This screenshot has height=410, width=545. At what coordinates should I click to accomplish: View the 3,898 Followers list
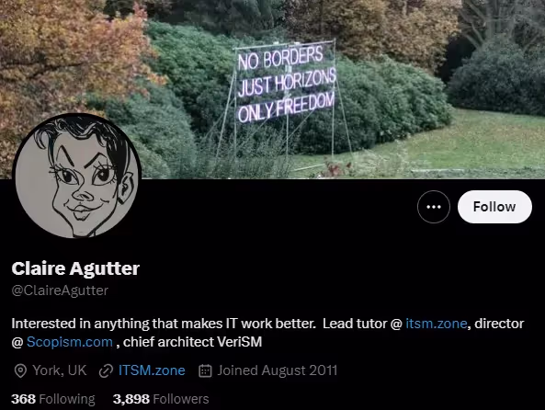point(161,399)
